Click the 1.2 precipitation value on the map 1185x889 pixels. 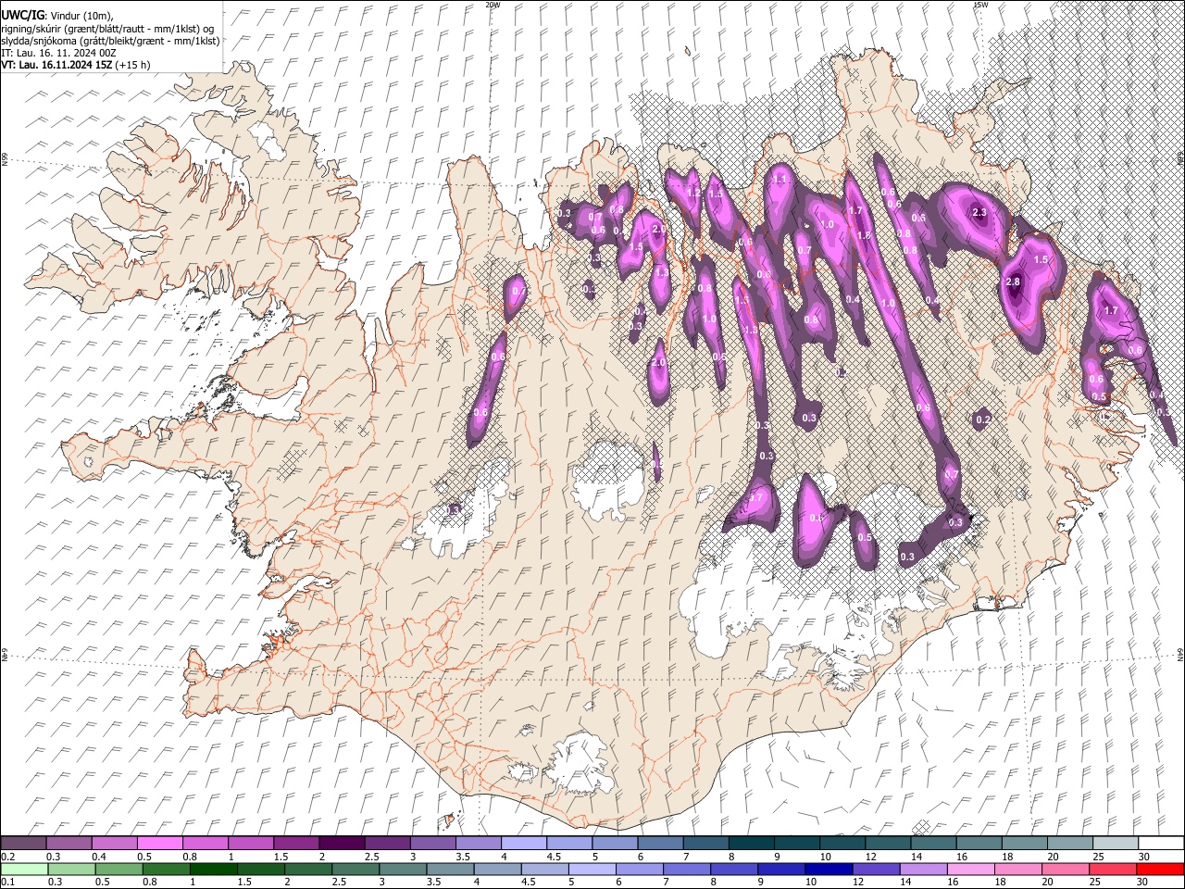tap(693, 193)
